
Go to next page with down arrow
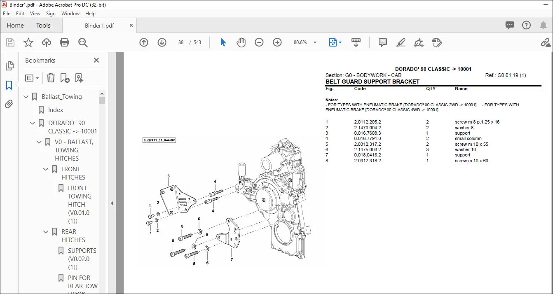tap(162, 42)
